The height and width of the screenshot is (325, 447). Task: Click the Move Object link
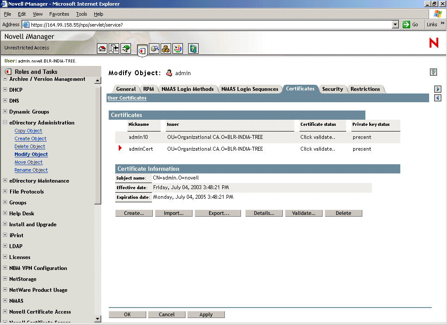coord(28,162)
